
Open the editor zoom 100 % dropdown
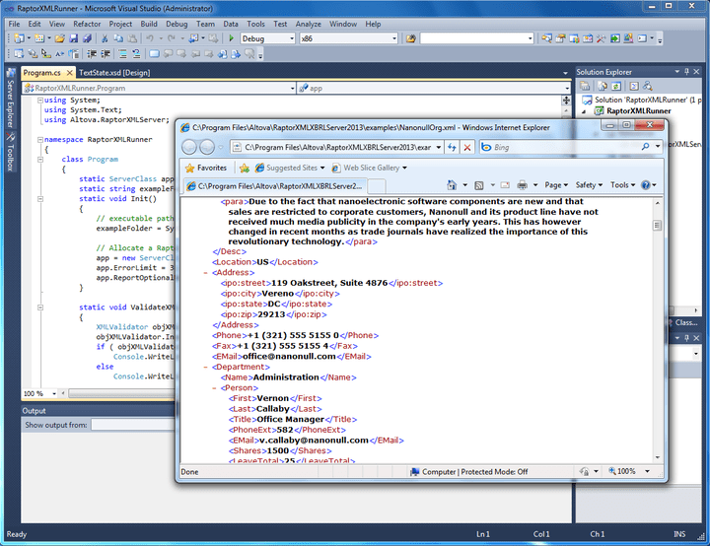pos(54,394)
